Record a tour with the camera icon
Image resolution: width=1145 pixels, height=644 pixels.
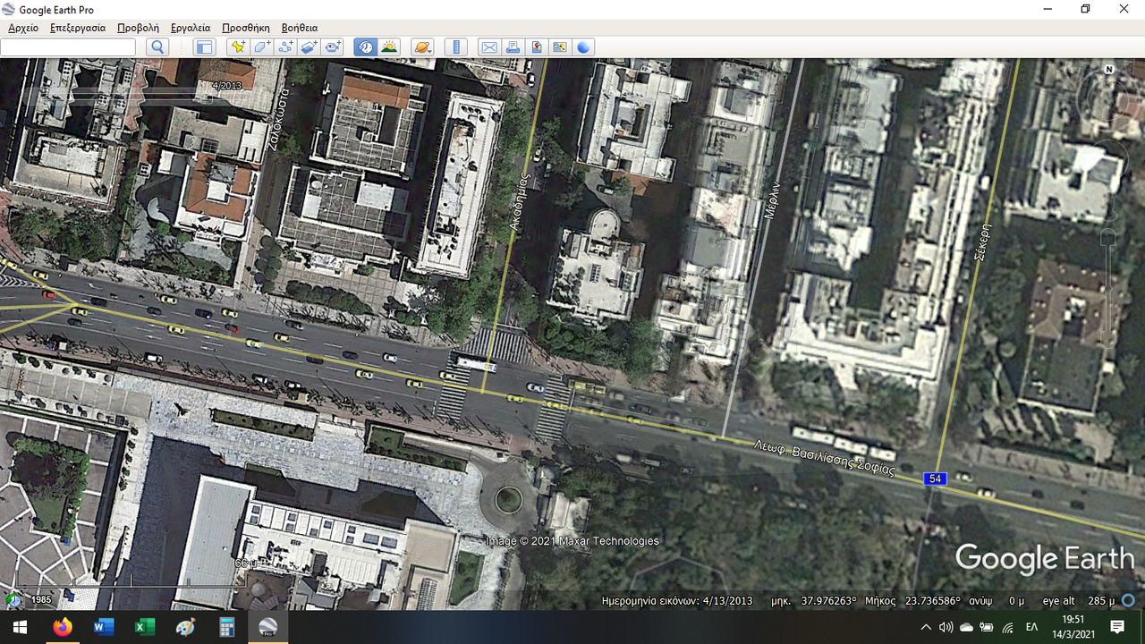tap(334, 47)
